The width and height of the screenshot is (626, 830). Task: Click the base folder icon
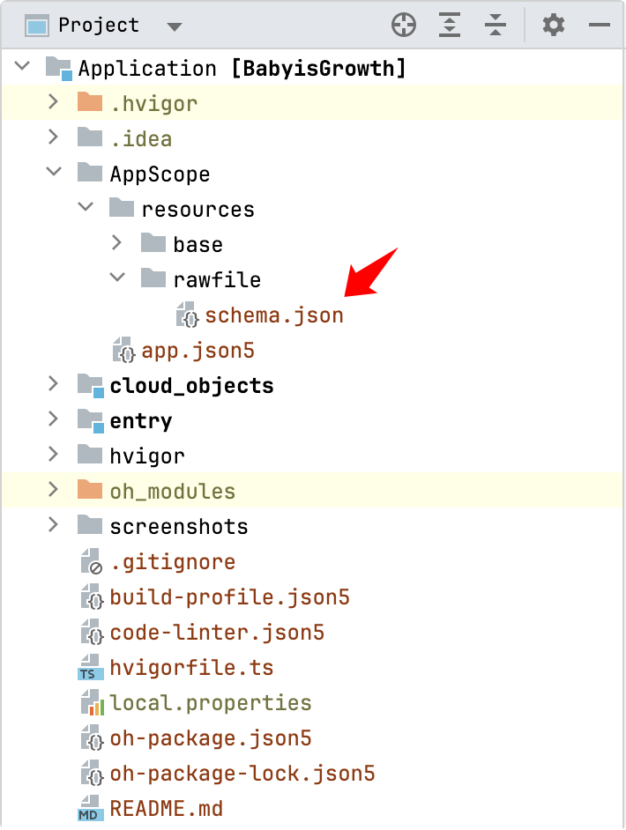[153, 242]
